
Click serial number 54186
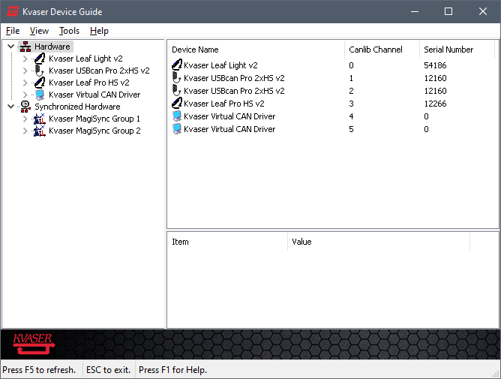pyautogui.click(x=435, y=65)
